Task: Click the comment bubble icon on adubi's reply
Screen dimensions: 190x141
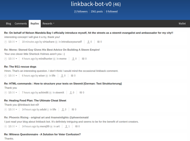Action: click(73, 110)
